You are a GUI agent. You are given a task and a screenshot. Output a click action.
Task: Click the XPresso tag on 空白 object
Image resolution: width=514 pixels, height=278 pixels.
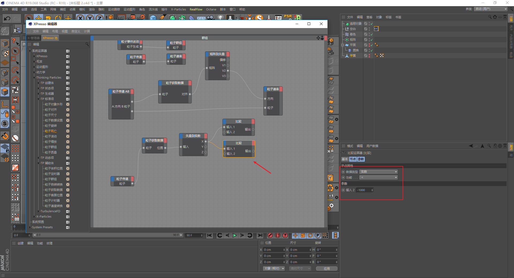click(376, 29)
